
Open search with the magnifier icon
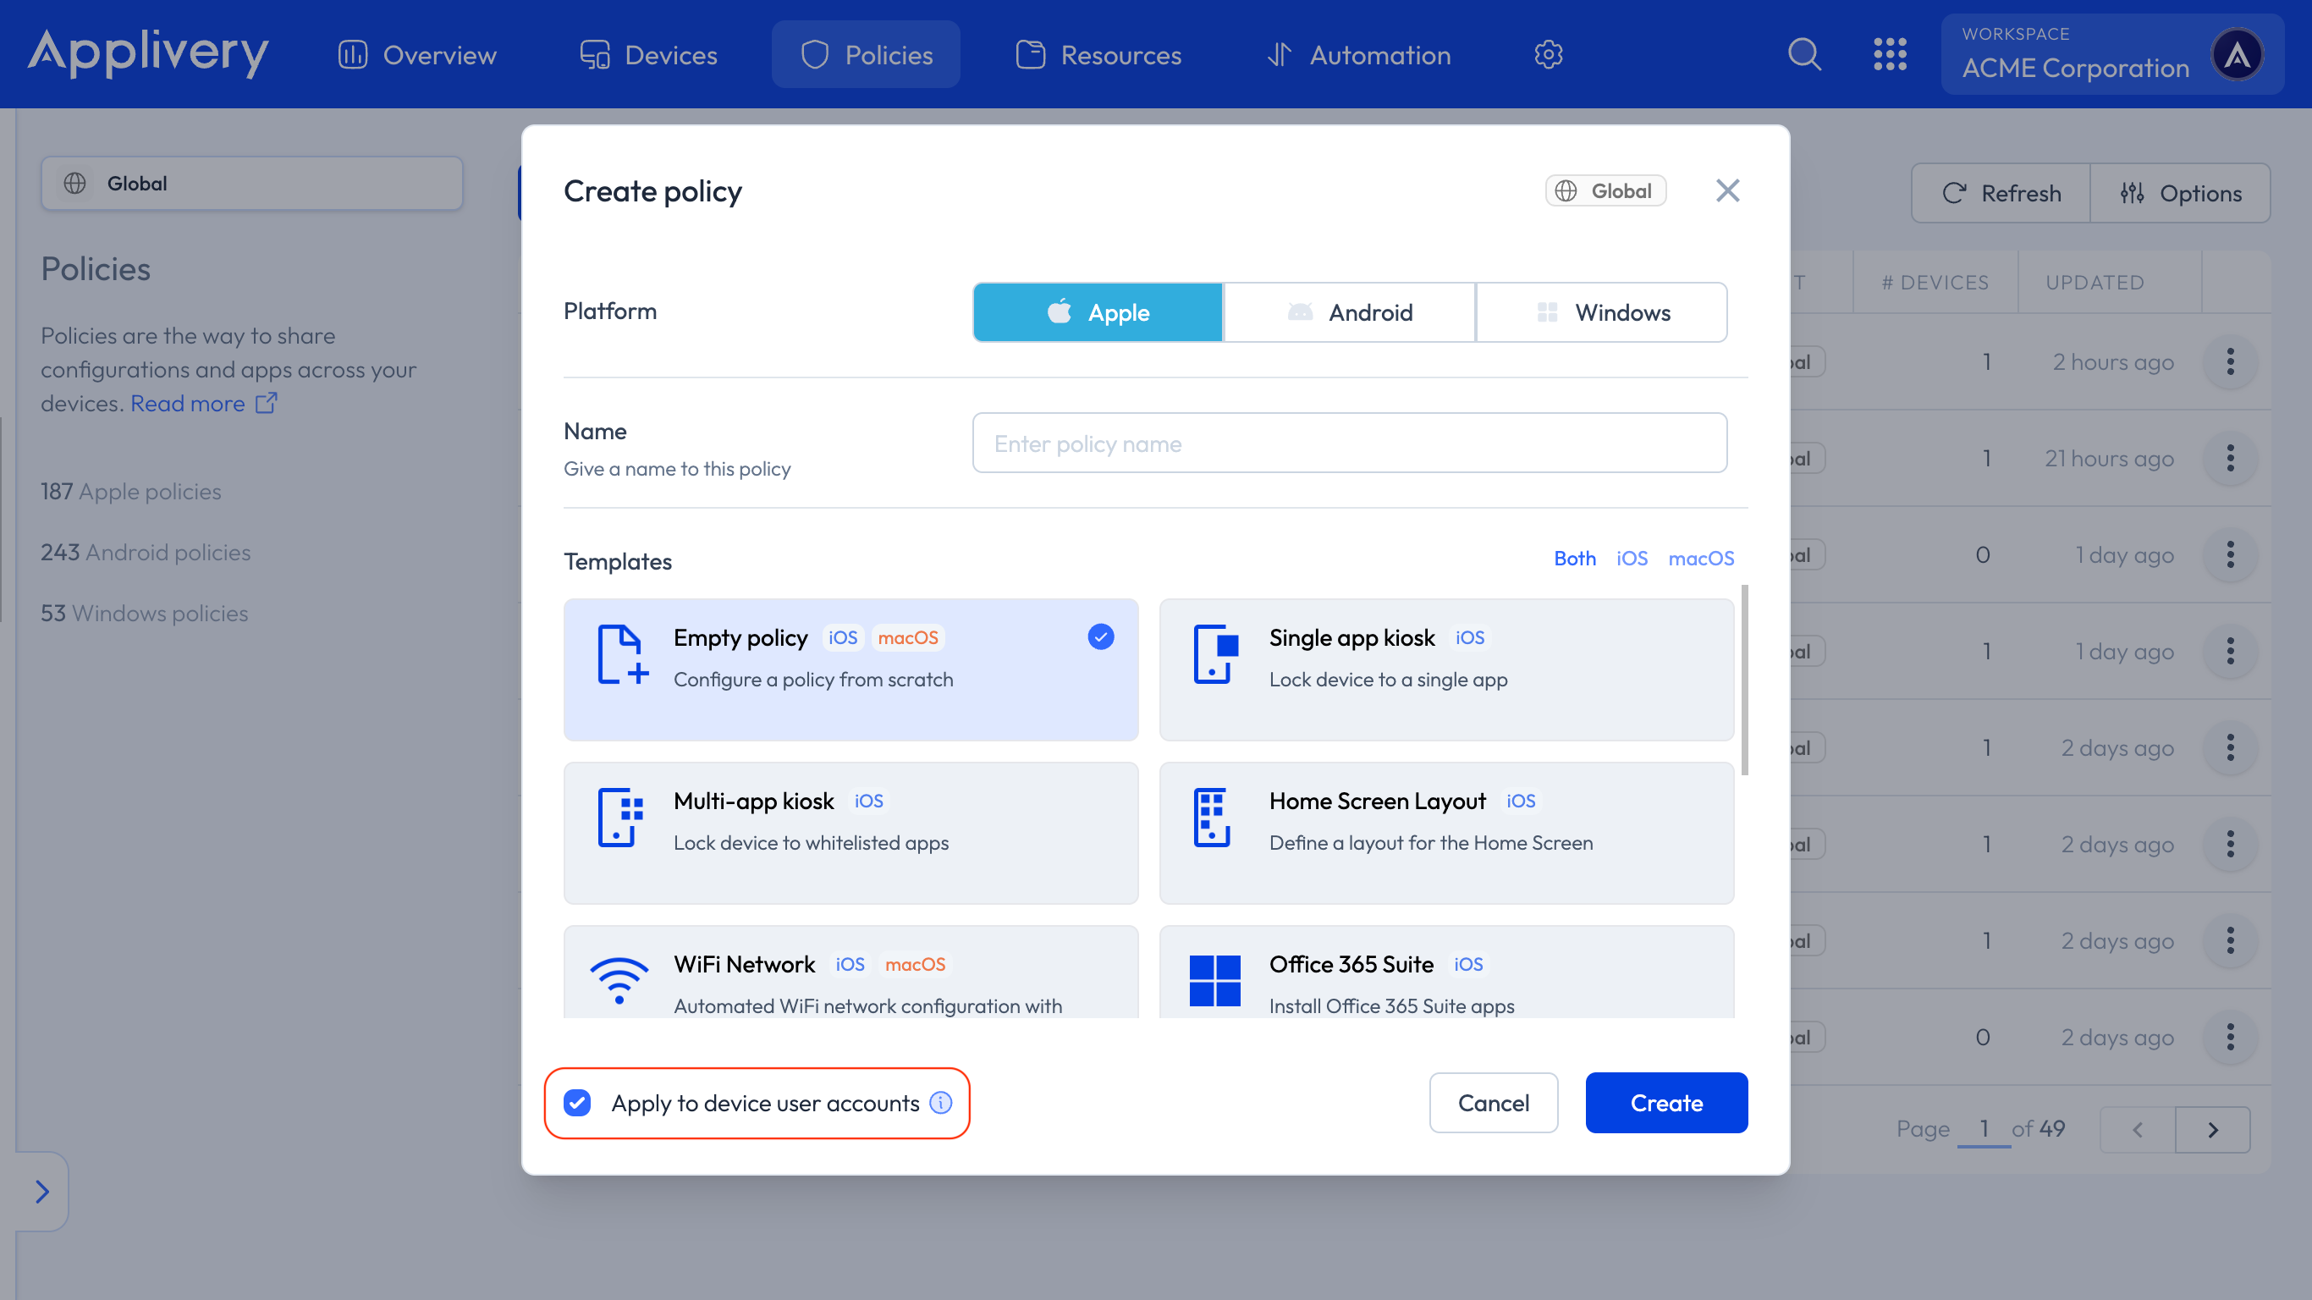pyautogui.click(x=1804, y=54)
